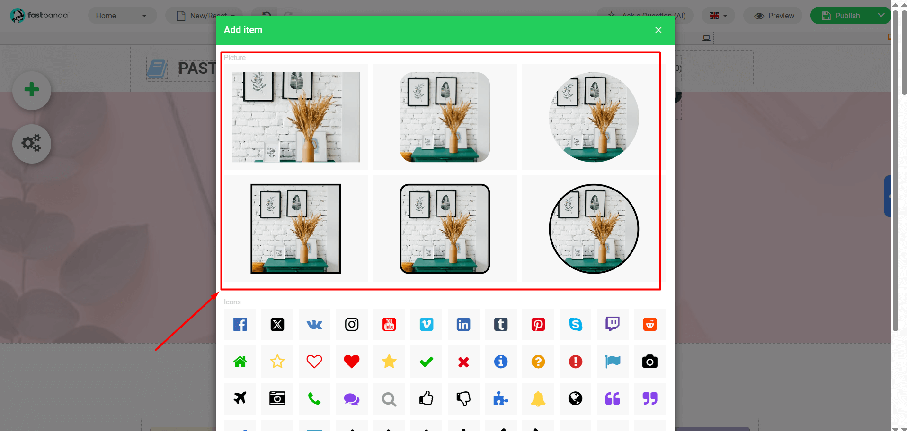Viewport: 907px width, 431px height.
Task: Choose the plain rectangular picture style
Action: pyautogui.click(x=296, y=117)
